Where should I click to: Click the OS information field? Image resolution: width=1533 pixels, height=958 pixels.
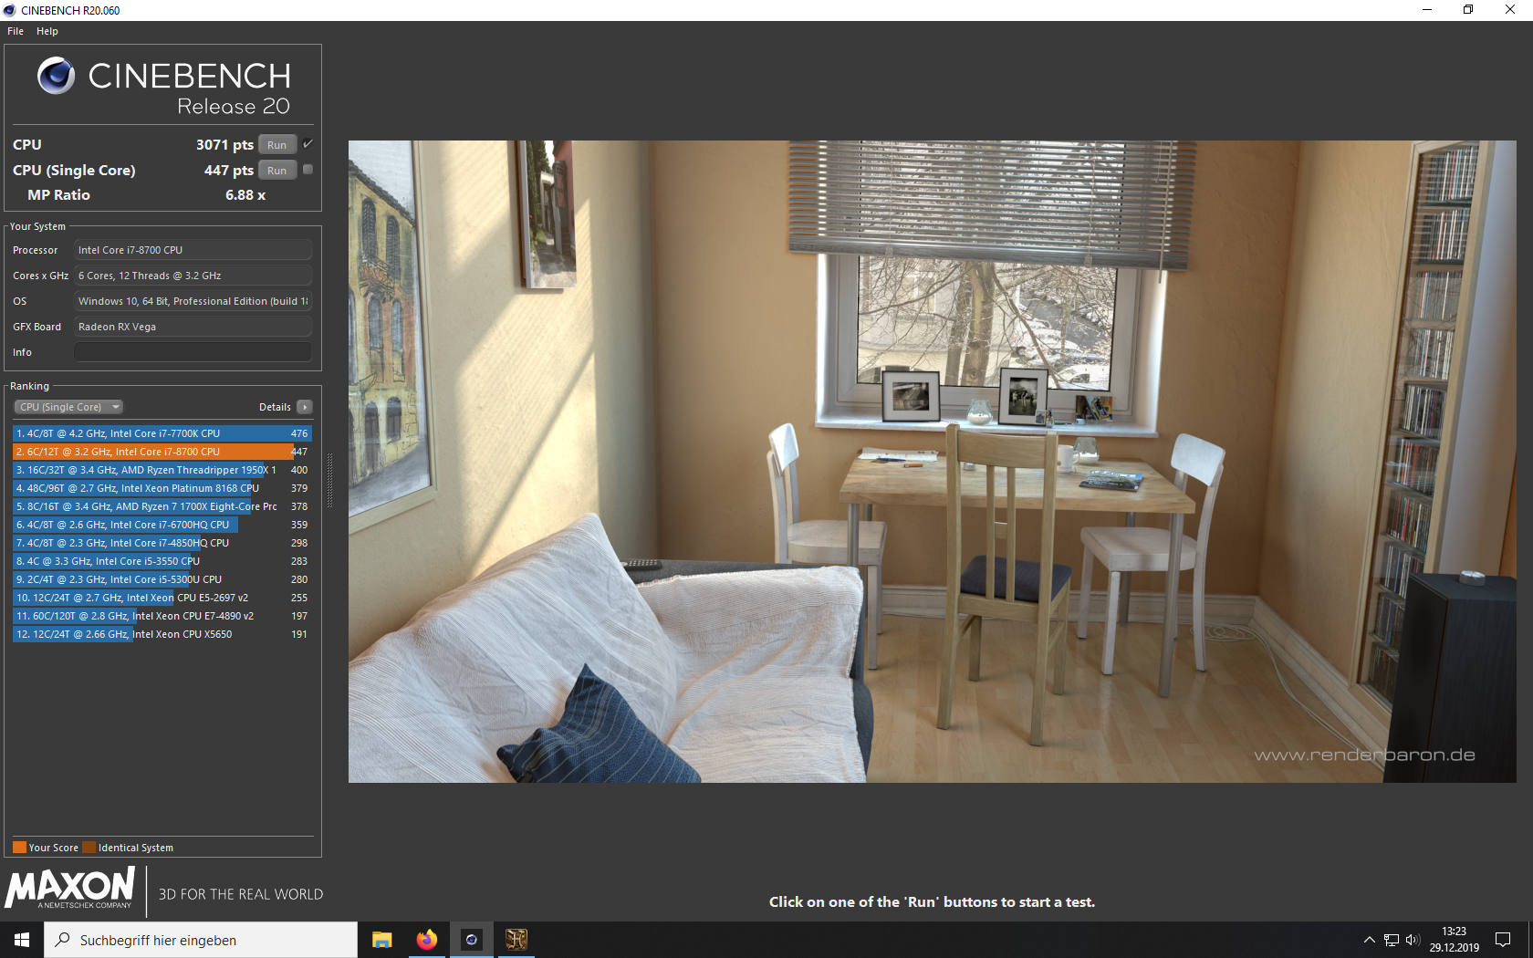193,301
